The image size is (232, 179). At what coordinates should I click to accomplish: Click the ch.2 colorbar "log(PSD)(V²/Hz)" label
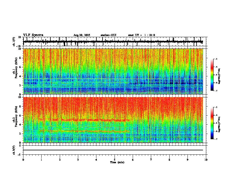(219, 124)
